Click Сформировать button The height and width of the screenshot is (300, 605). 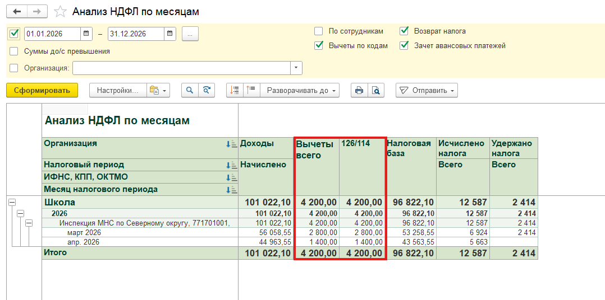(42, 90)
